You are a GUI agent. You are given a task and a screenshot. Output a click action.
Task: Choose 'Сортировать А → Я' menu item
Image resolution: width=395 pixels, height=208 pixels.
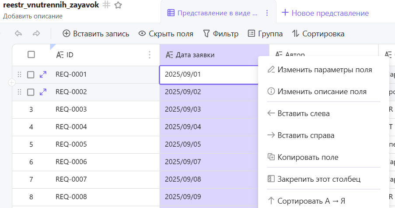(x=323, y=201)
